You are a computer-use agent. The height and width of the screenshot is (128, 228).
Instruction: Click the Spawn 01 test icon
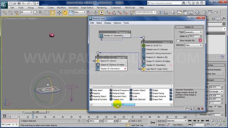[x=98, y=61]
